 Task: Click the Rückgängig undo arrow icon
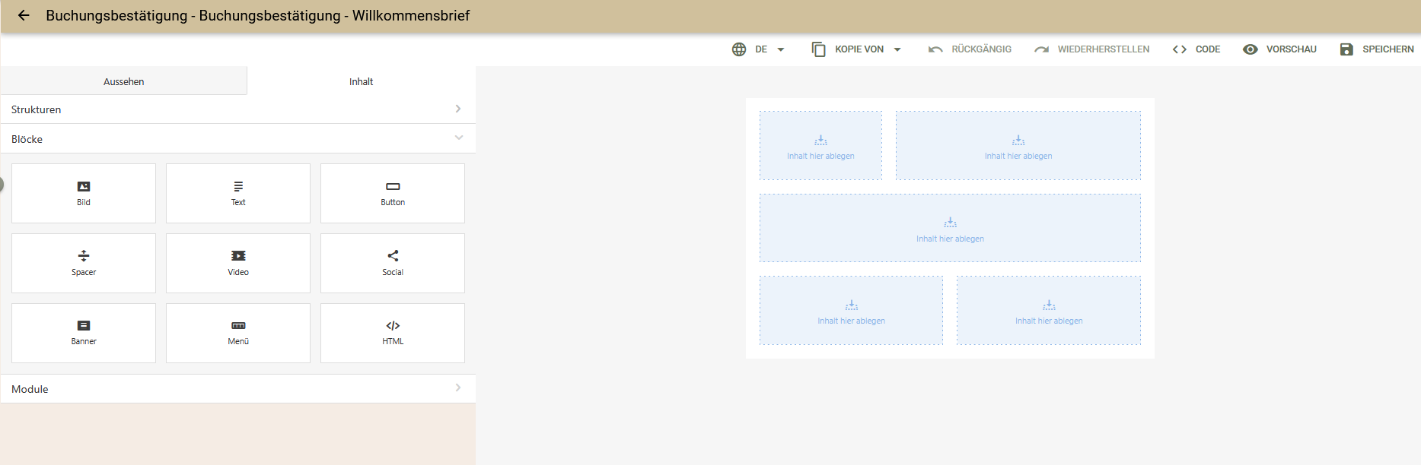coord(935,49)
